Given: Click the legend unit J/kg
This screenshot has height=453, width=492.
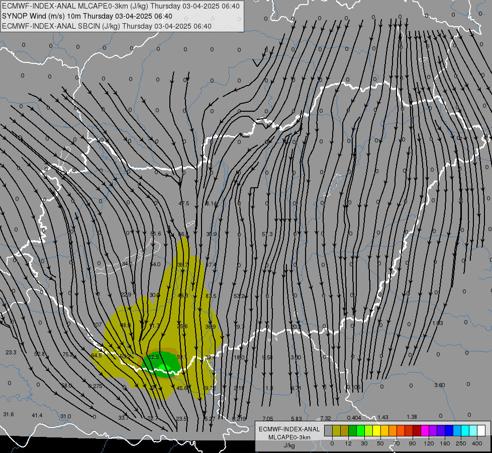Looking at the screenshot, I should pos(289,445).
